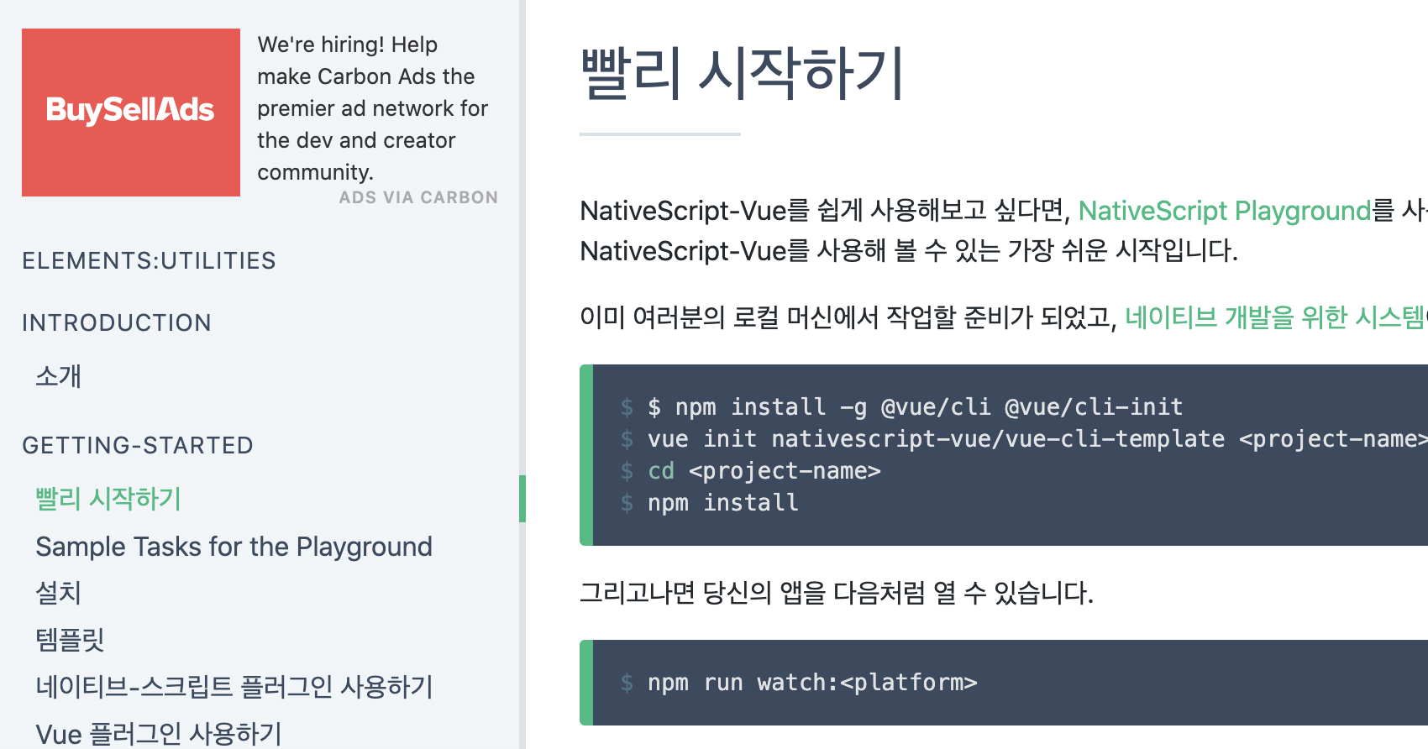Click the npm install -g @vue/cli line
Screen dimensions: 1428x749
915,407
